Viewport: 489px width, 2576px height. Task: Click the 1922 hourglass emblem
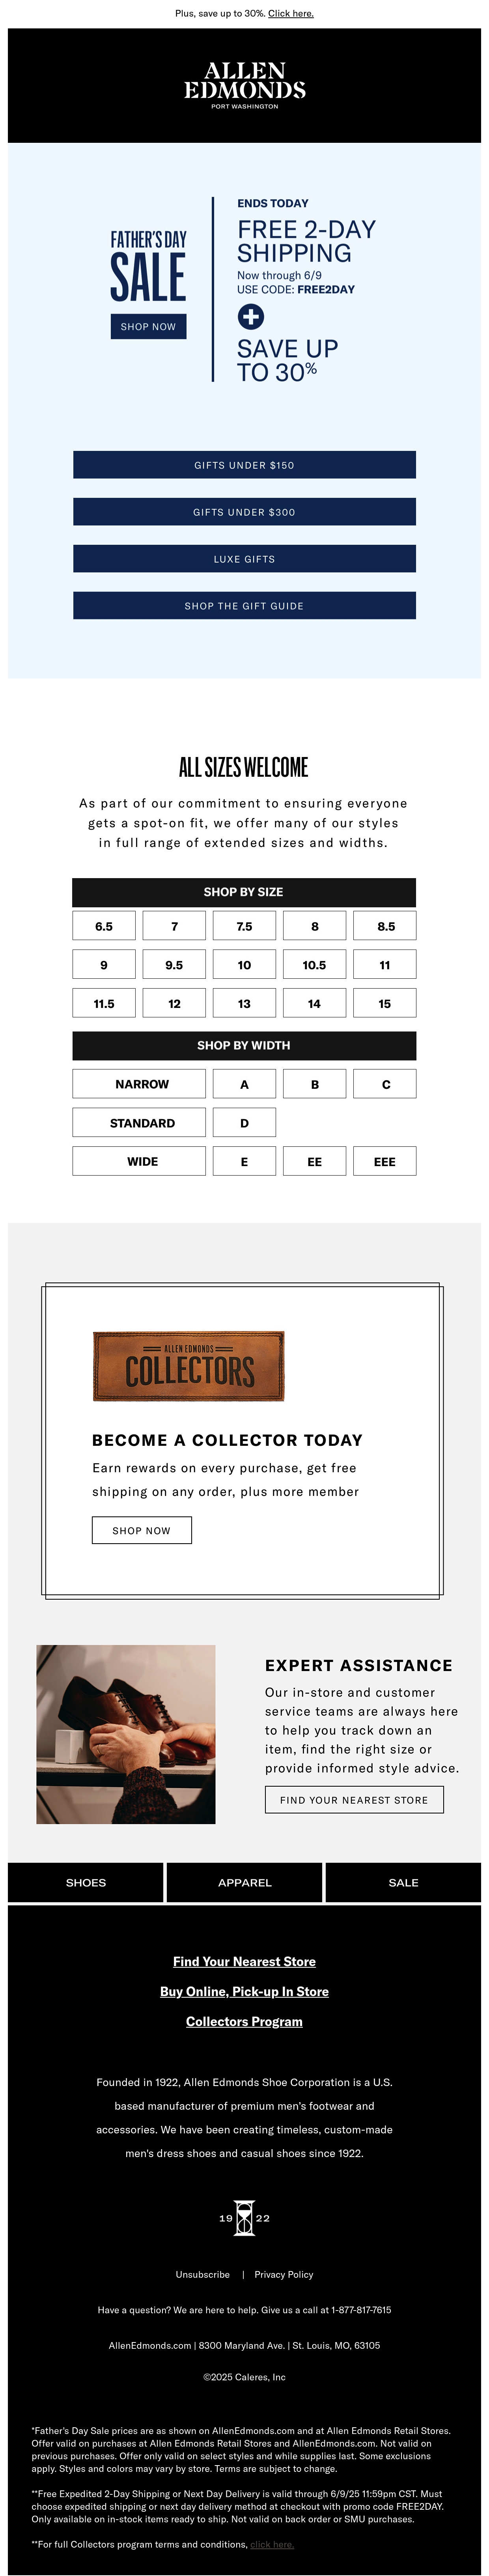pos(244,2218)
